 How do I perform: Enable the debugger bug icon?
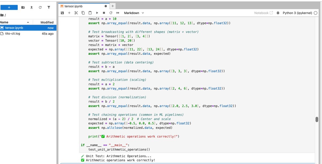278,13
